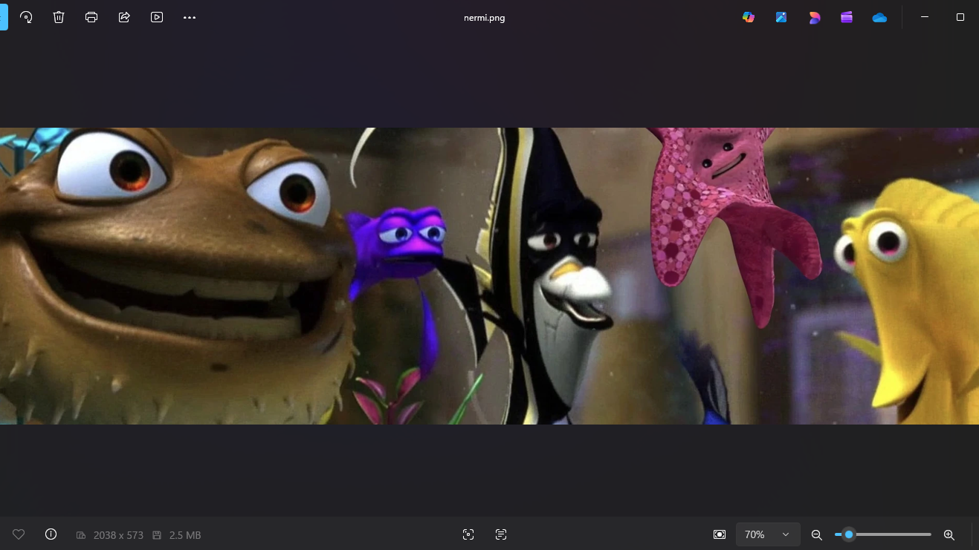
Task: Zoom out with the minus magnifier
Action: pos(816,534)
